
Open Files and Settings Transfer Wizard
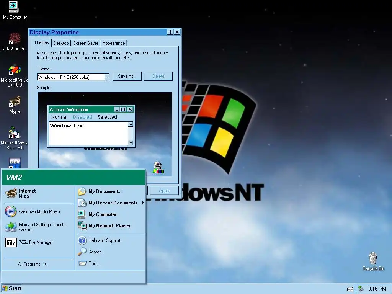click(38, 227)
